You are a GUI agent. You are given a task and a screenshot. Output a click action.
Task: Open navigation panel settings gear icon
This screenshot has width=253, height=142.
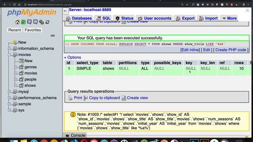(41, 22)
